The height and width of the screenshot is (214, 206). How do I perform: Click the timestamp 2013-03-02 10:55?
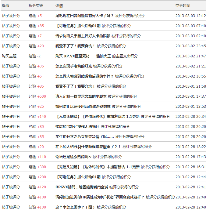pos(190,76)
